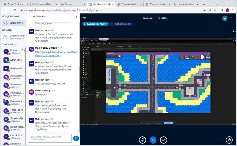Click the chat message input field
237x146 pixels.
(50, 138)
